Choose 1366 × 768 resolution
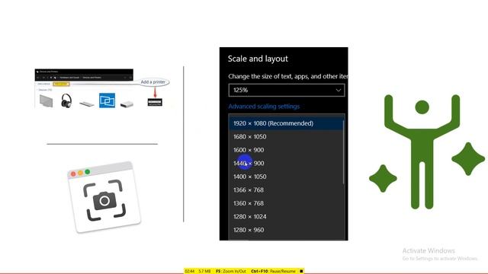The height and width of the screenshot is (274, 488). pos(287,190)
